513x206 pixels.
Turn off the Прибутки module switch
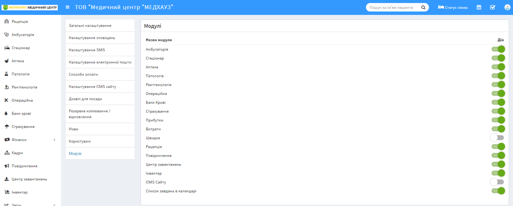[x=498, y=120]
